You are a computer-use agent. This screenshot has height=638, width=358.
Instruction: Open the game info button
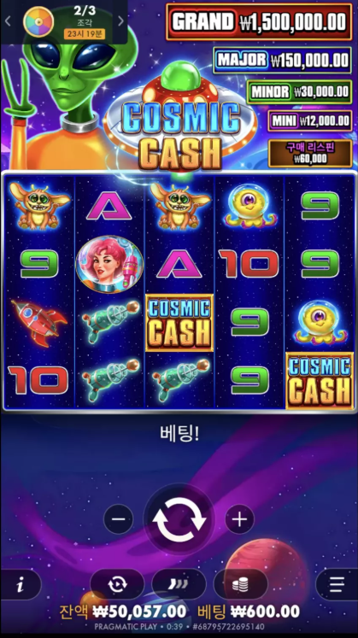(x=20, y=585)
